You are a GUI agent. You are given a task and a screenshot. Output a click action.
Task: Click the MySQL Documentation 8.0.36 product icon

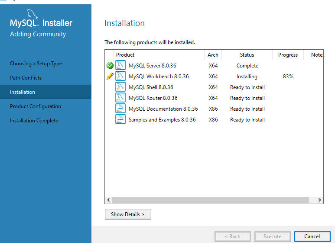pyautogui.click(x=120, y=109)
